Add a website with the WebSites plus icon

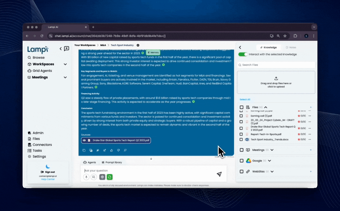311,171
